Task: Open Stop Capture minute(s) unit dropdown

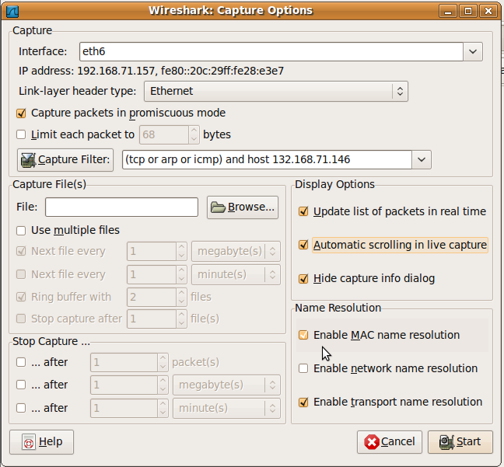Action: pos(226,408)
